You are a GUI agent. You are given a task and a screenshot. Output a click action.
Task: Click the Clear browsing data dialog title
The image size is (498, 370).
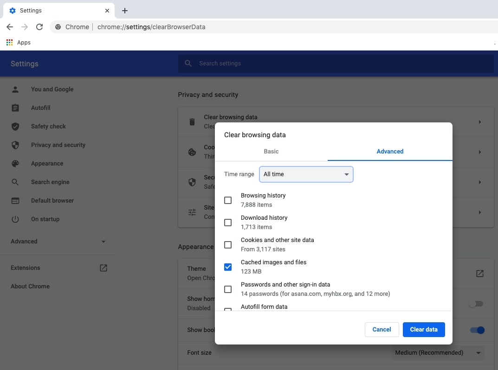click(255, 135)
